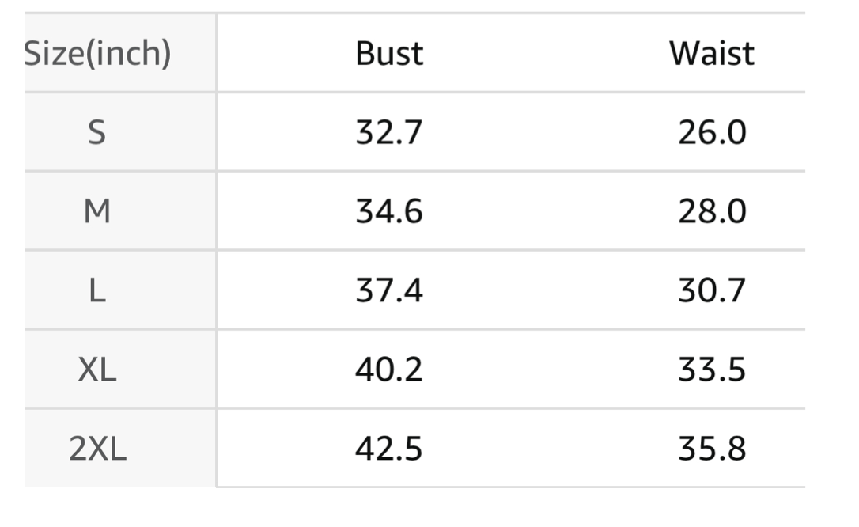Viewport: 859px width, 527px height.
Task: Select waist value 35.8
Action: pos(712,448)
